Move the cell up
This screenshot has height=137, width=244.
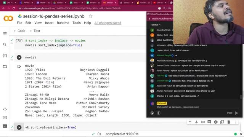(x=190, y=122)
